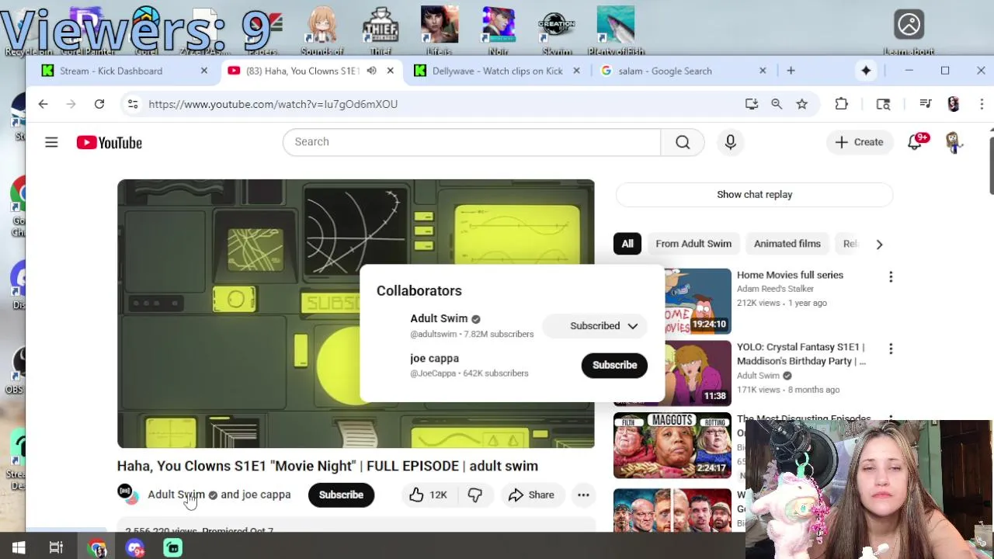The width and height of the screenshot is (994, 559).
Task: Open zoom magnifier in address bar
Action: click(x=777, y=104)
